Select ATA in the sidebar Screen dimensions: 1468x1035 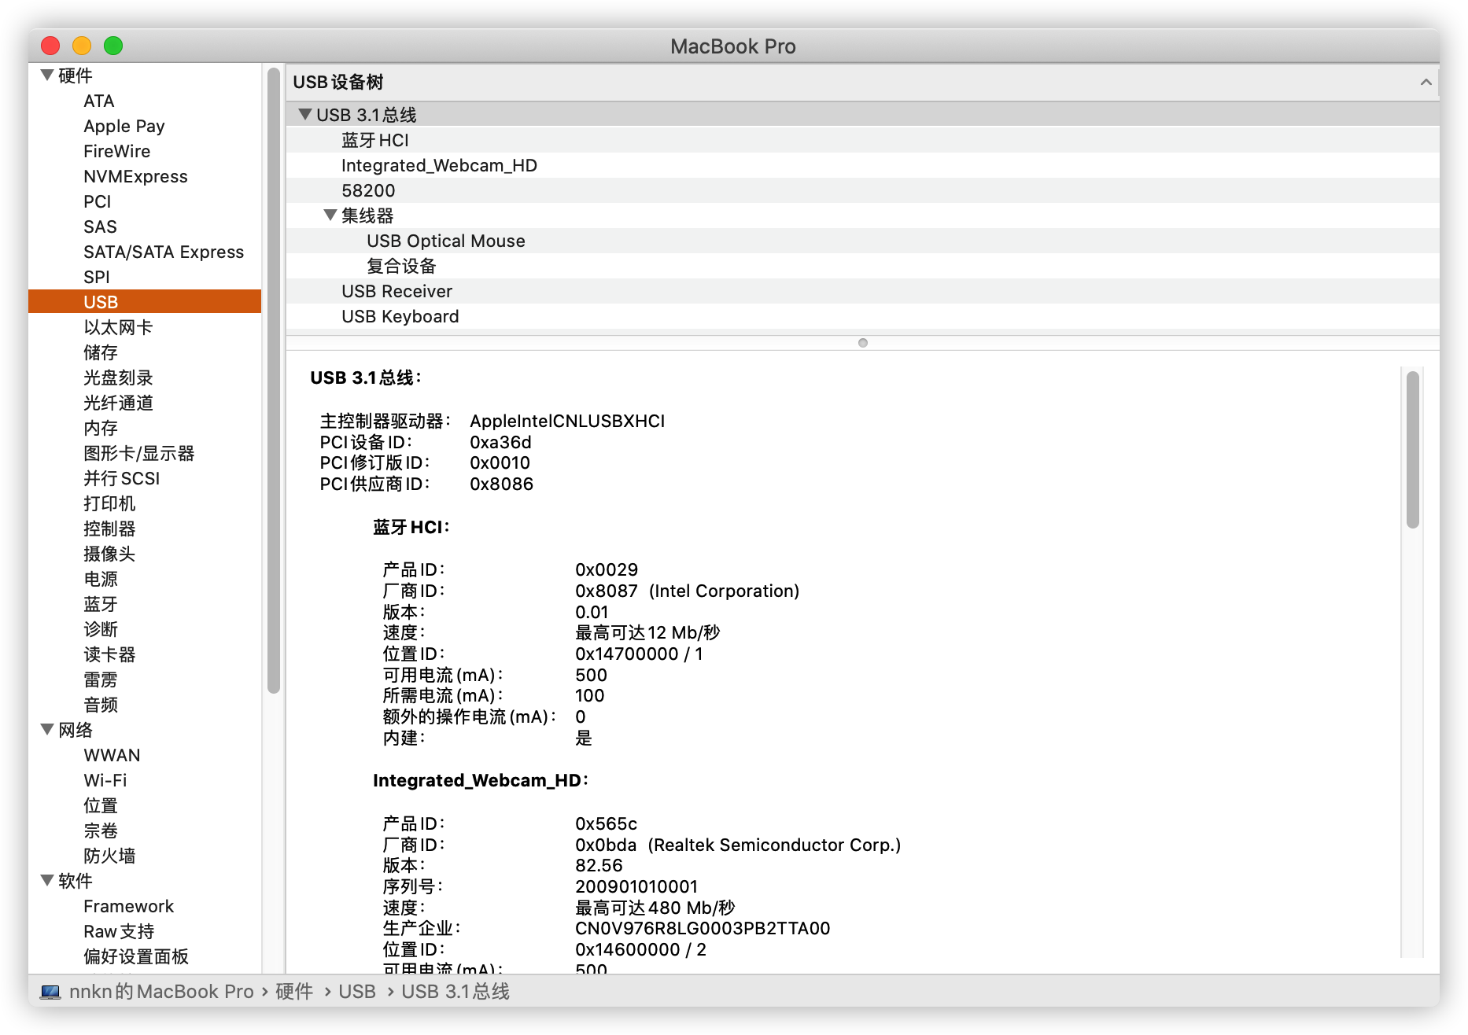click(x=99, y=101)
